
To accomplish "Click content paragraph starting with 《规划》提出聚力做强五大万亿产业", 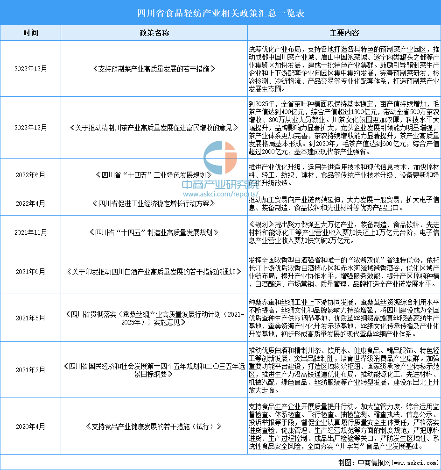I will coord(344,232).
